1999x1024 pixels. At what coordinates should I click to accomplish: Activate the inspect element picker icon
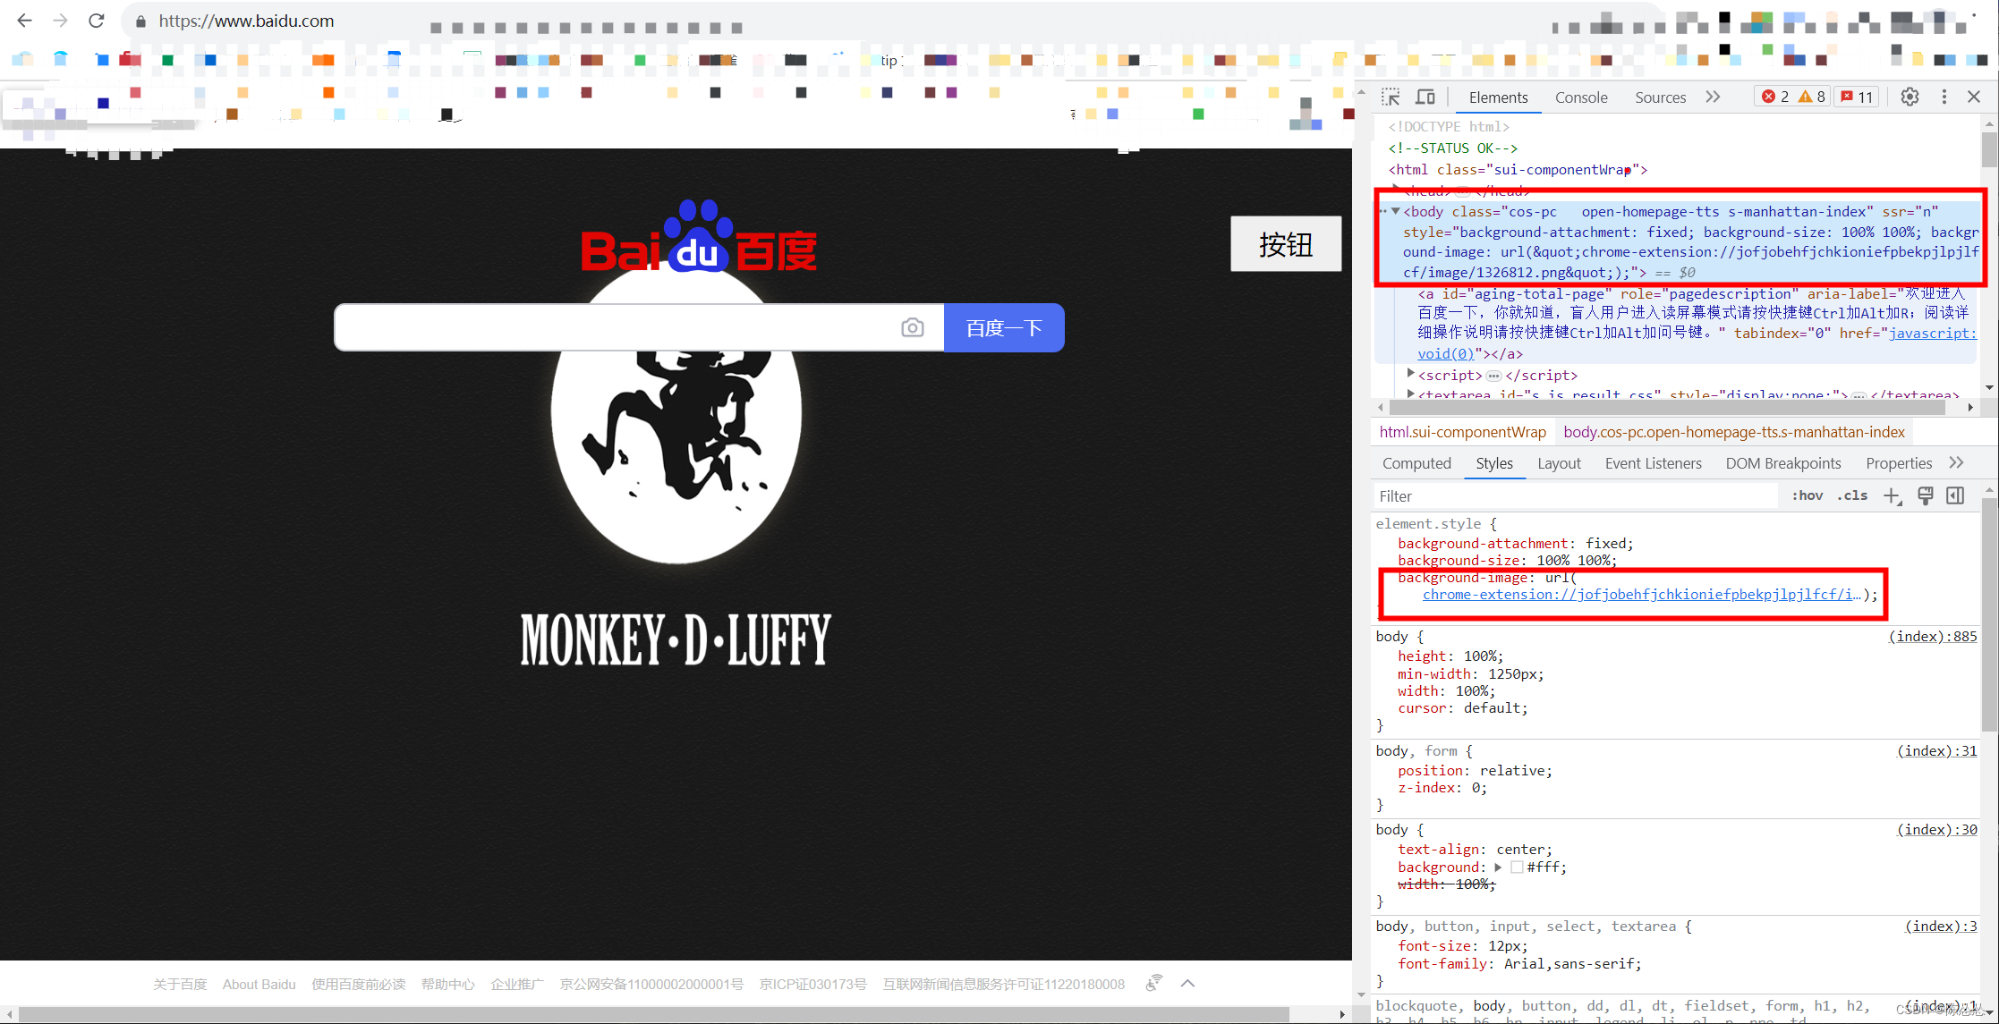(1391, 97)
